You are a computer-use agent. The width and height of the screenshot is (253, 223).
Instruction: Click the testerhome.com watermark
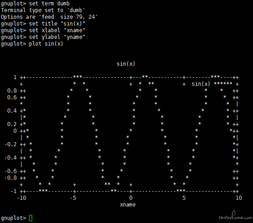[x=236, y=216]
